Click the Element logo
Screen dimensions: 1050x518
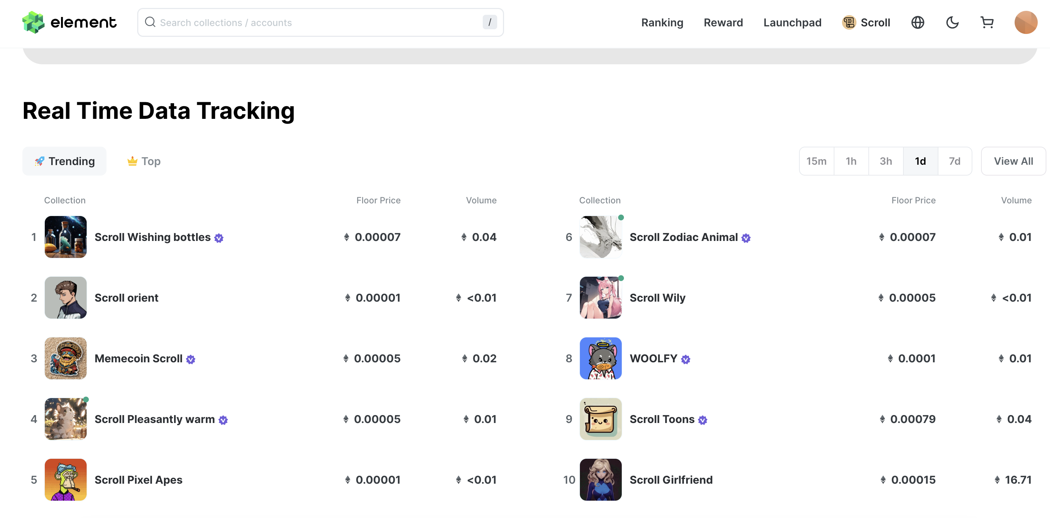click(x=69, y=22)
